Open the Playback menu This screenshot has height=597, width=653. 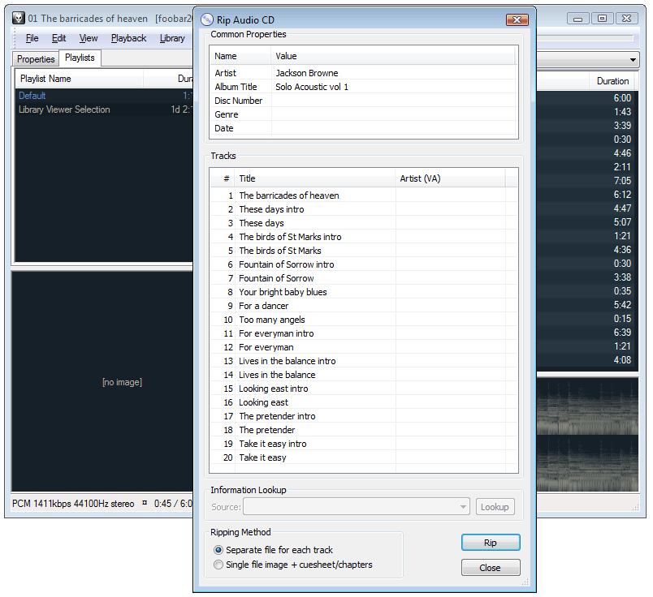[x=128, y=38]
